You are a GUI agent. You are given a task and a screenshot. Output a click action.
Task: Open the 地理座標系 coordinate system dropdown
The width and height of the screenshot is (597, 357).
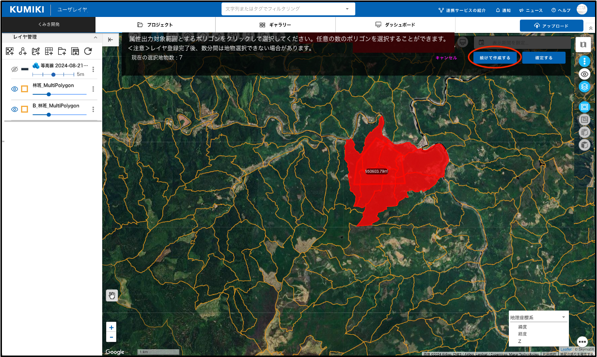tap(538, 317)
